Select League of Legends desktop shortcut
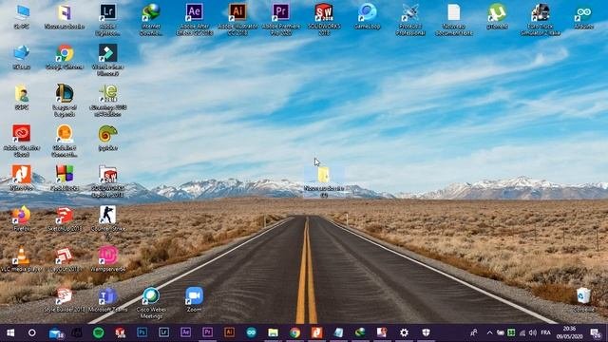 [65, 101]
